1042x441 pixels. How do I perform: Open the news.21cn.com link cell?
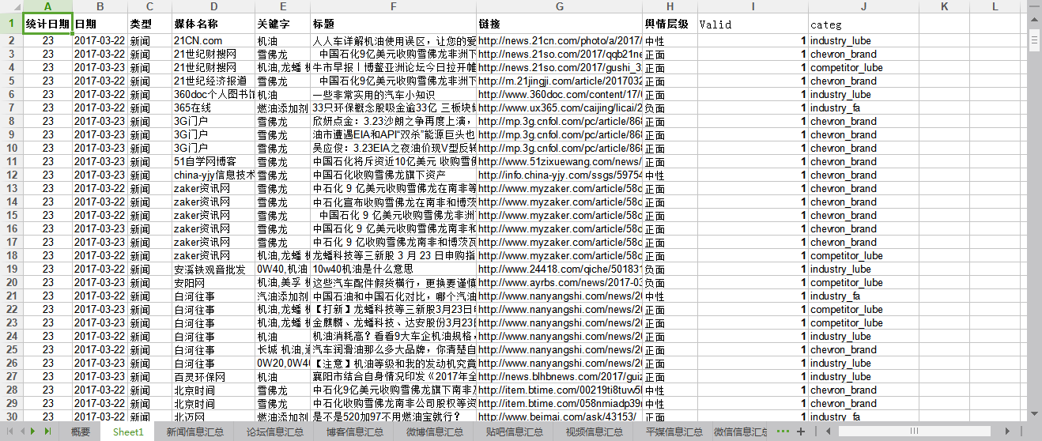click(560, 40)
